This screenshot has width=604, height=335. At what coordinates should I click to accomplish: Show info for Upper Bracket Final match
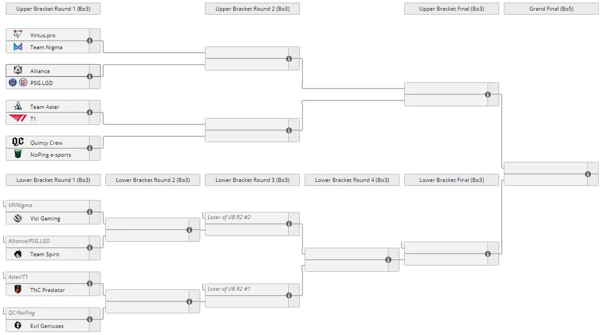[x=488, y=95]
